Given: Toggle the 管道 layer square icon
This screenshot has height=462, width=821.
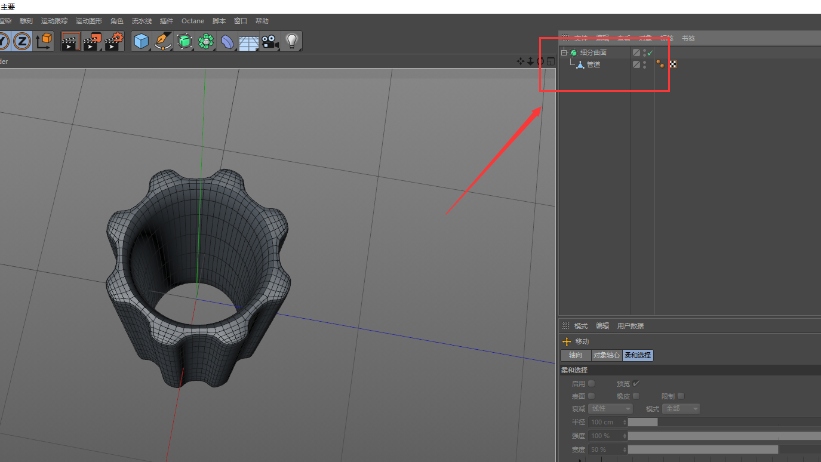Looking at the screenshot, I should coord(636,64).
